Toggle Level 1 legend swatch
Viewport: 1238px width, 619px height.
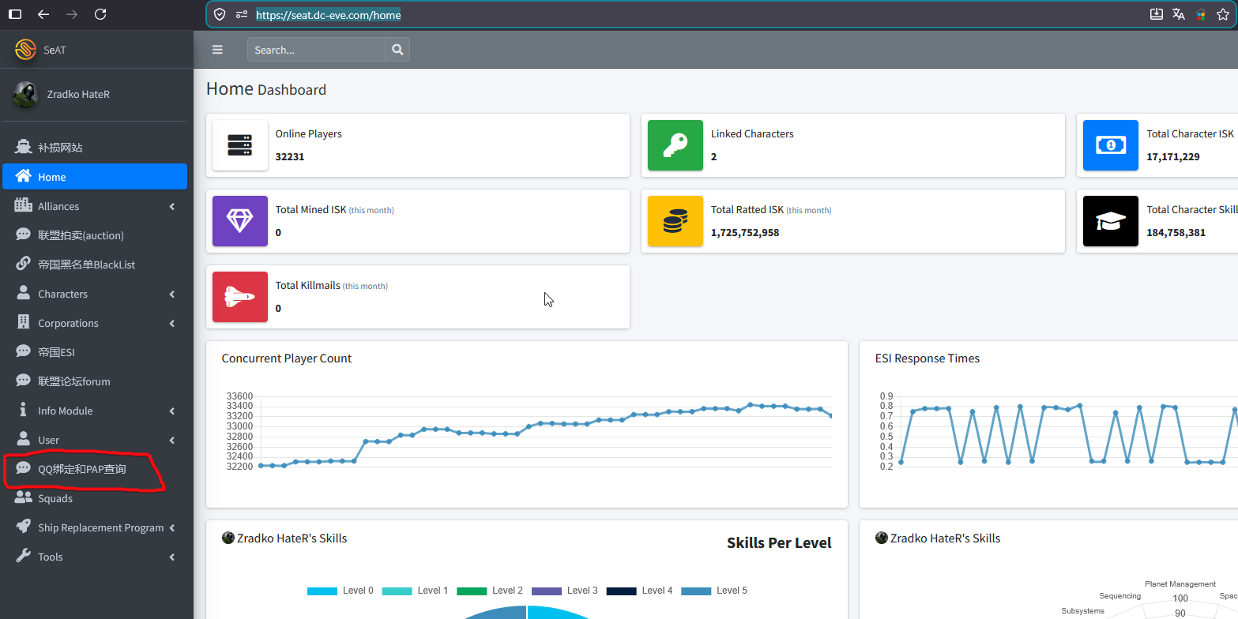coord(397,591)
